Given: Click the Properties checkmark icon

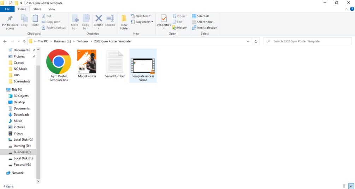Looking at the screenshot, I should pos(164,19).
